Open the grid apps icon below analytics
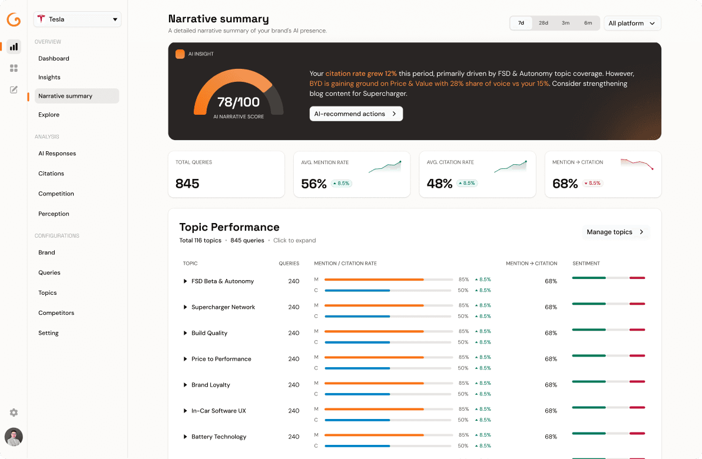702x459 pixels. (13, 68)
